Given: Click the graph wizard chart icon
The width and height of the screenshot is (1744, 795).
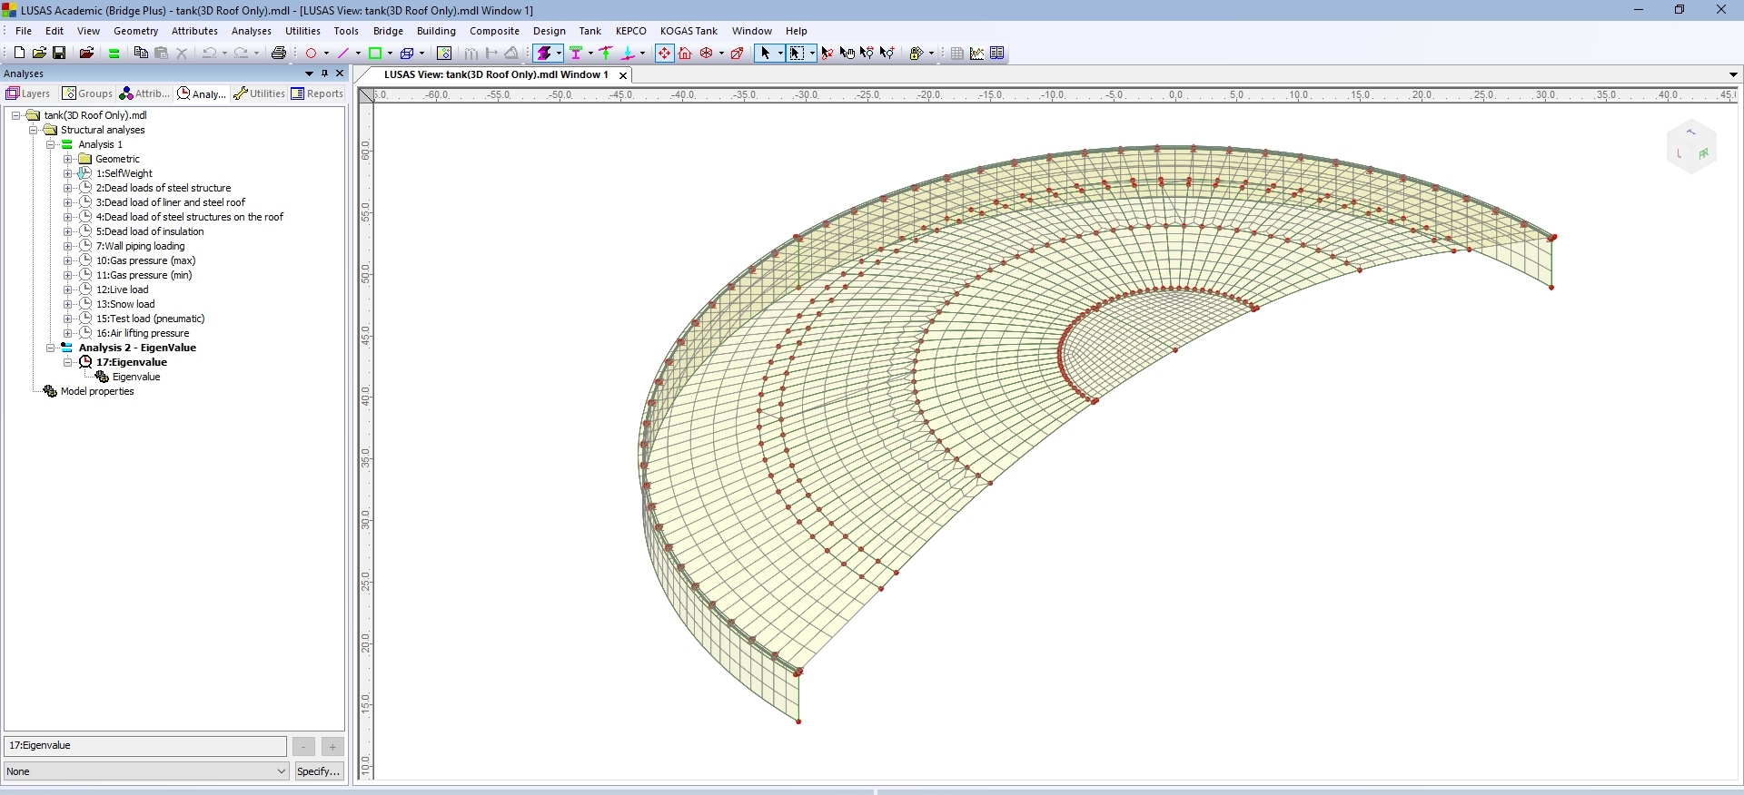Looking at the screenshot, I should [977, 54].
